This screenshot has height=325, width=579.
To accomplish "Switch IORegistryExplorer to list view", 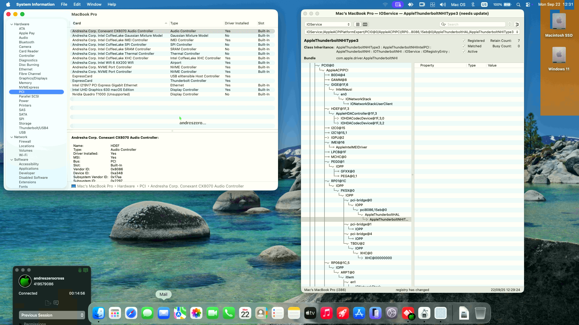I will click(x=358, y=24).
